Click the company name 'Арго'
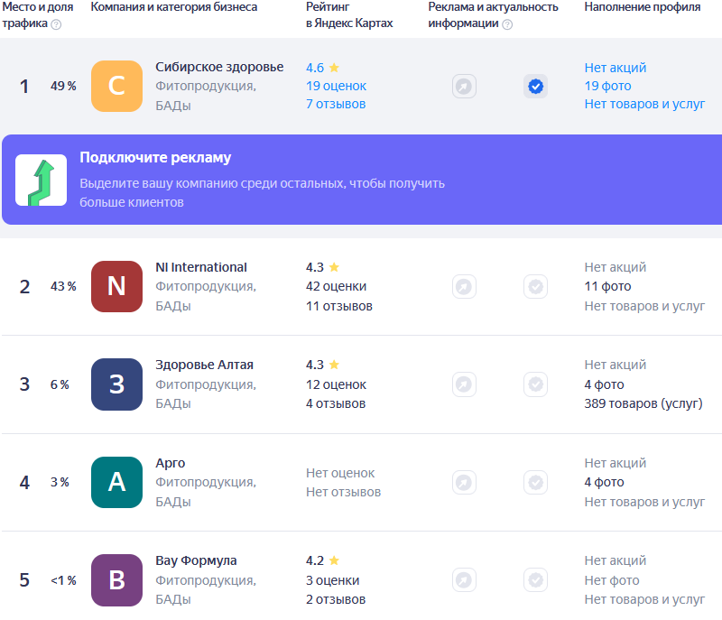The width and height of the screenshot is (722, 620). tap(171, 463)
